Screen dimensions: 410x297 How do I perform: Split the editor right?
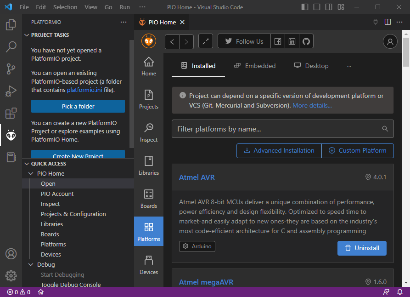coord(388,22)
